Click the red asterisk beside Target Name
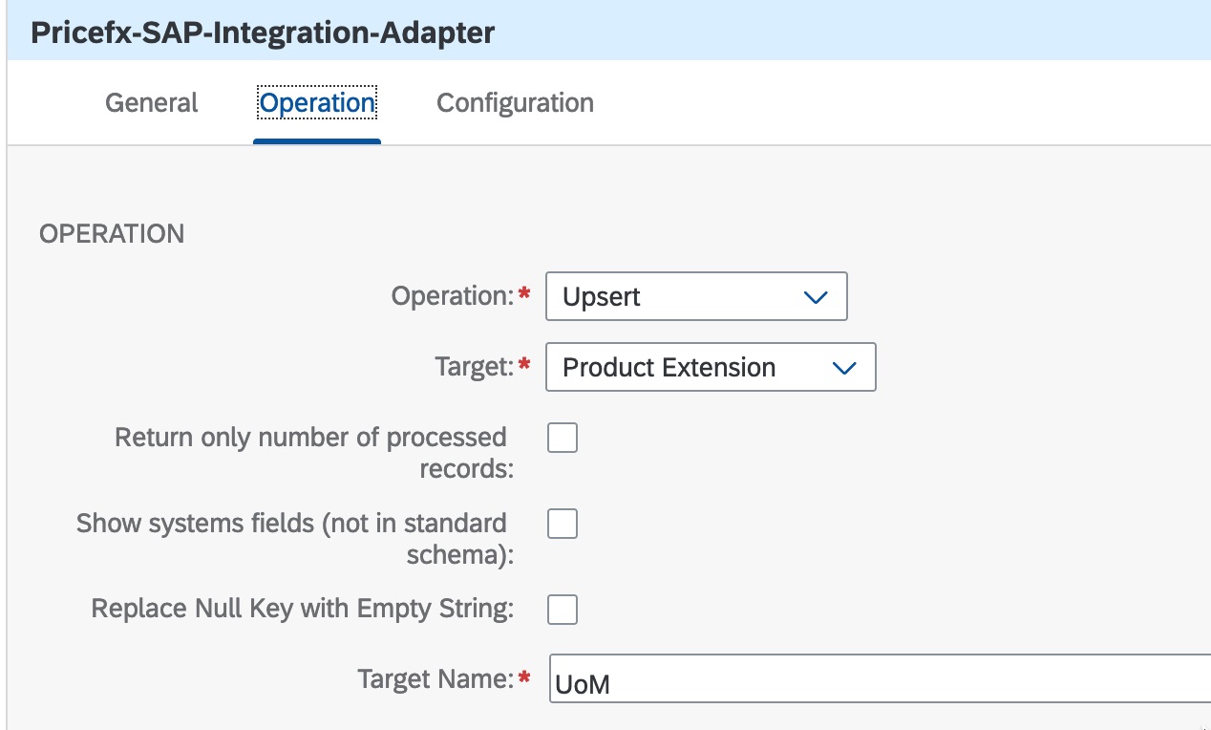 [524, 677]
